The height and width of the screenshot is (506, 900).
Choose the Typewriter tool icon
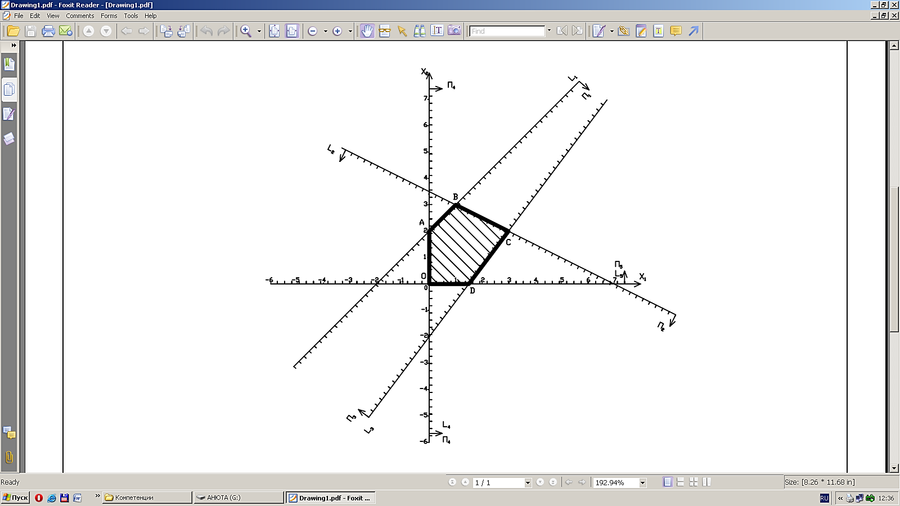point(658,31)
